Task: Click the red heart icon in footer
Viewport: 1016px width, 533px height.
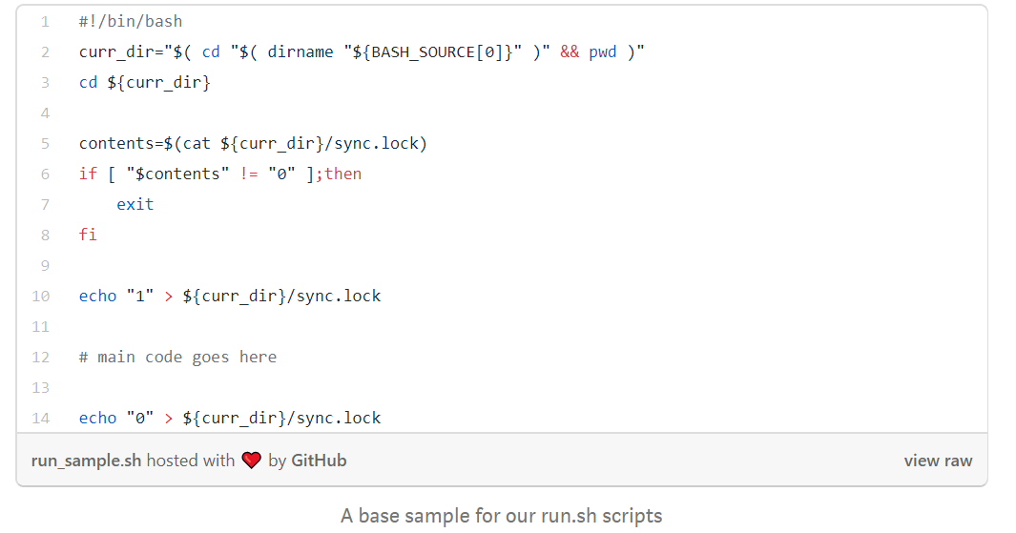Action: [x=251, y=461]
